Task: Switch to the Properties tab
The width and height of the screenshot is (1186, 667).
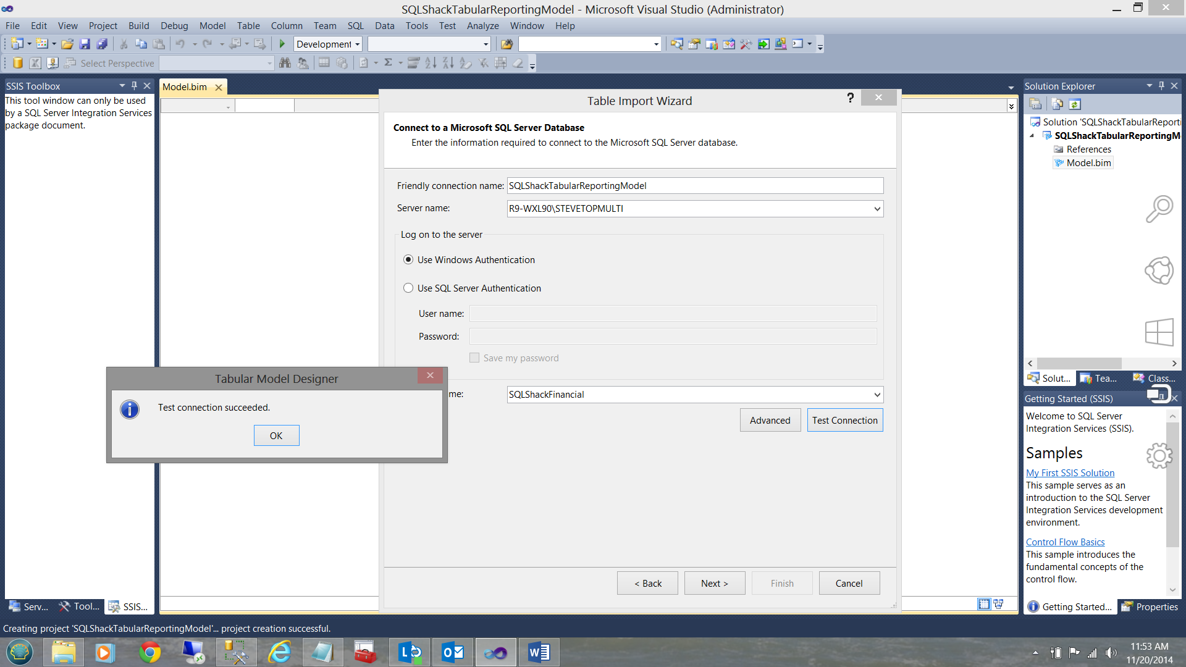Action: pos(1150,607)
